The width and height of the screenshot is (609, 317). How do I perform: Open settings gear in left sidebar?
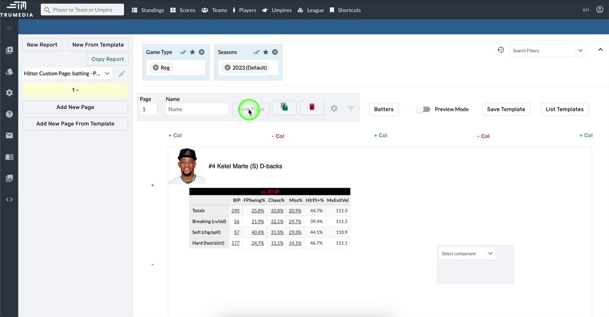pyautogui.click(x=9, y=93)
